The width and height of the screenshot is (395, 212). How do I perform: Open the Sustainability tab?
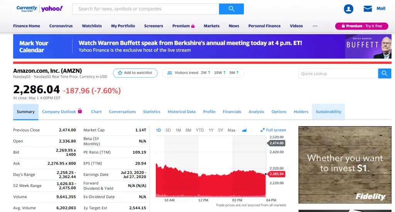tap(328, 112)
